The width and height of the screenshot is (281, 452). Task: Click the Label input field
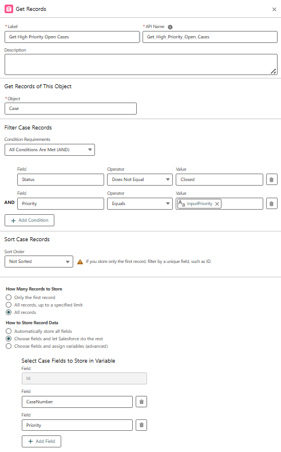click(72, 37)
